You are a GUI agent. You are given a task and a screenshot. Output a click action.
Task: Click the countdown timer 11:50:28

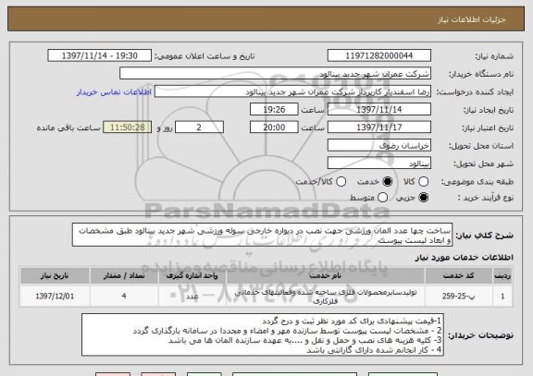point(127,127)
